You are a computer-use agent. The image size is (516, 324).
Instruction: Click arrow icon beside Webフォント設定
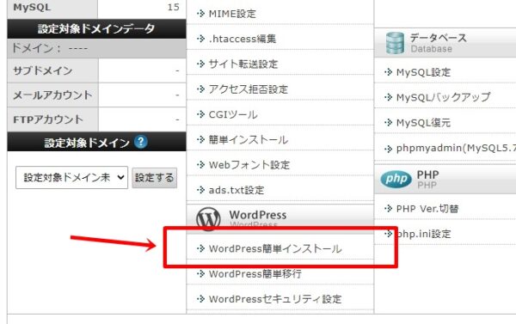tap(200, 164)
